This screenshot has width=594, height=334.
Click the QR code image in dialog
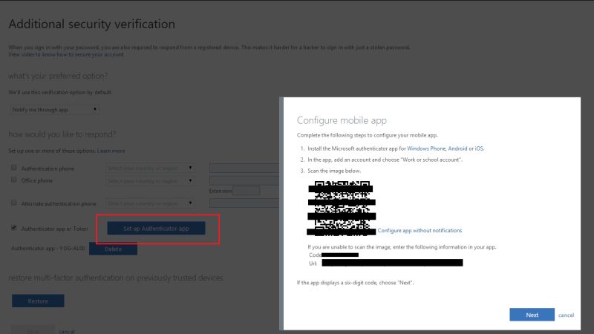[342, 209]
